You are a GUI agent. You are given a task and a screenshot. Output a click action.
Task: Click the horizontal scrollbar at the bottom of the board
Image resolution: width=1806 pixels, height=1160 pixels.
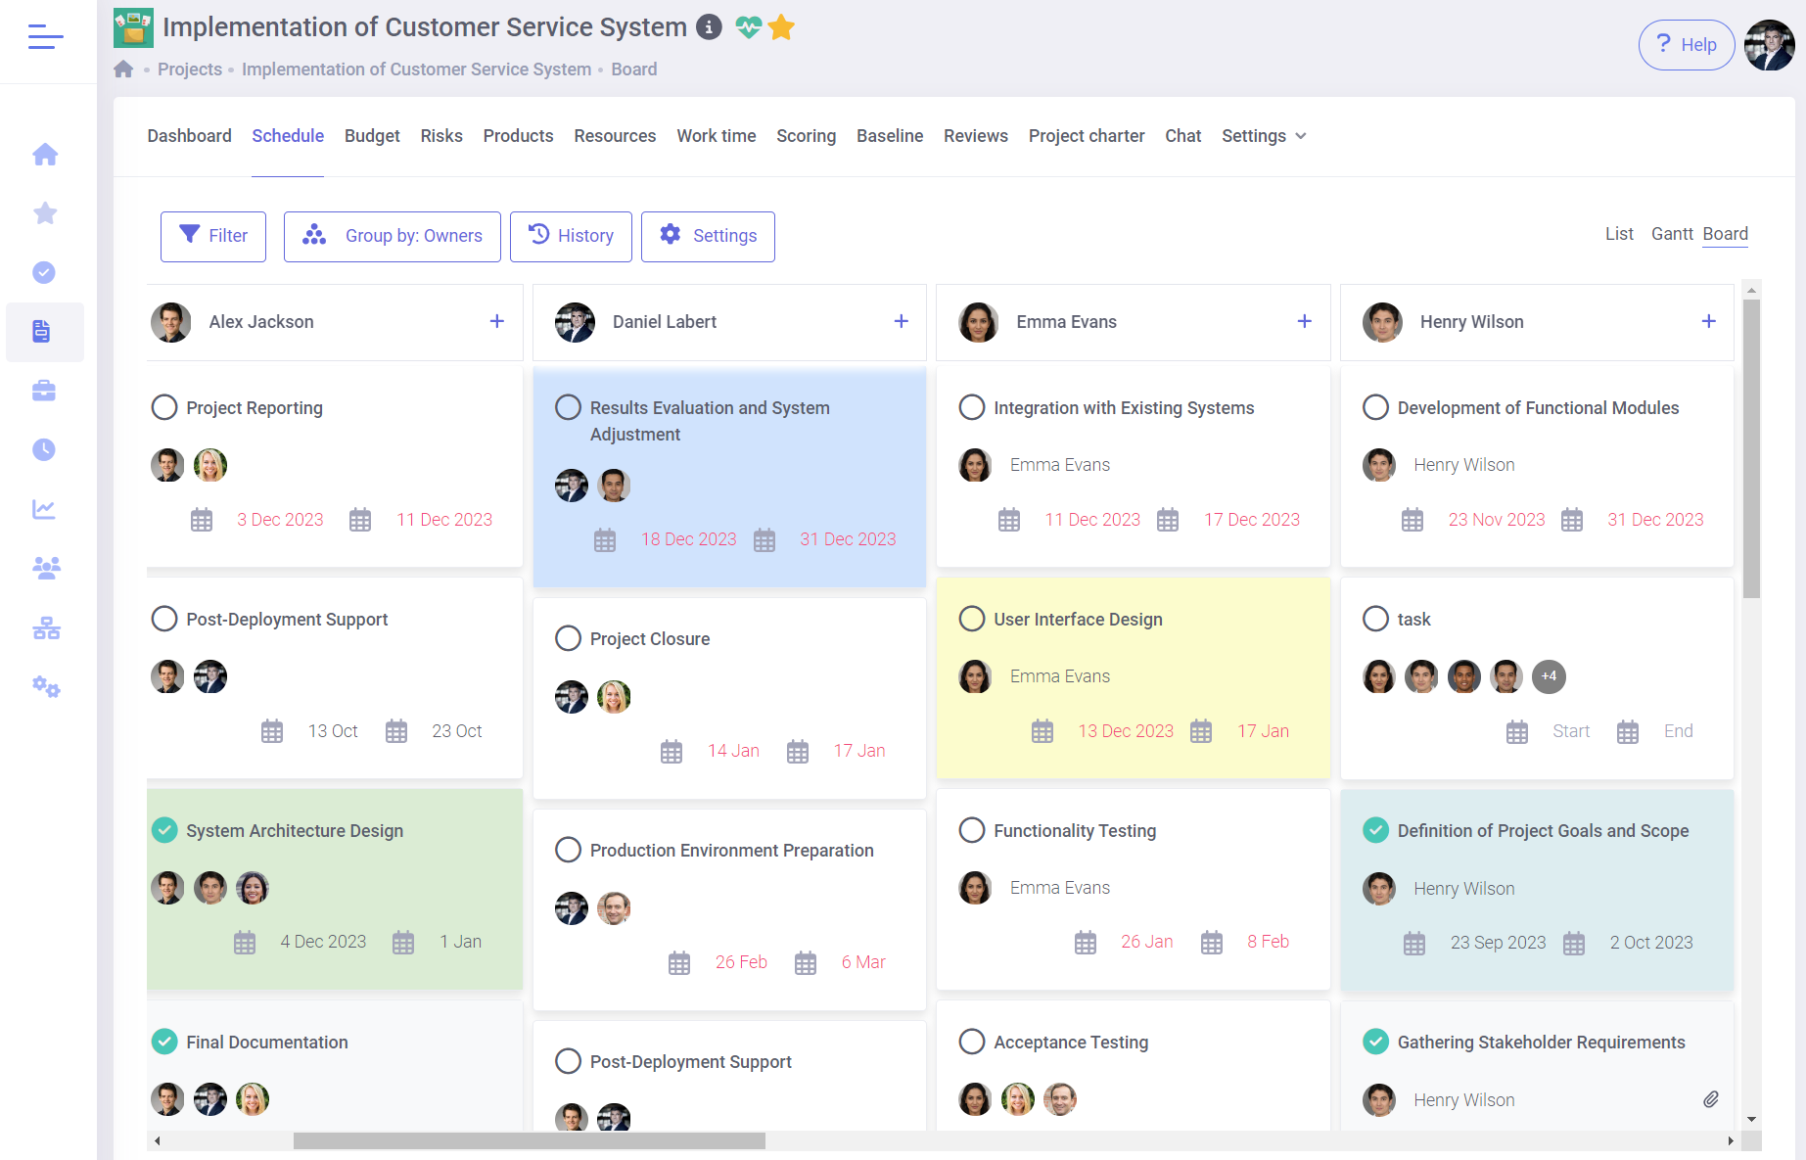pyautogui.click(x=529, y=1140)
